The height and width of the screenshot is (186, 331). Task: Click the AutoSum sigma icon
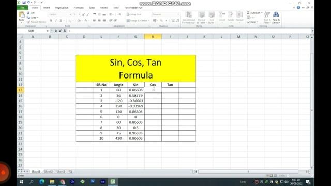tap(248, 13)
